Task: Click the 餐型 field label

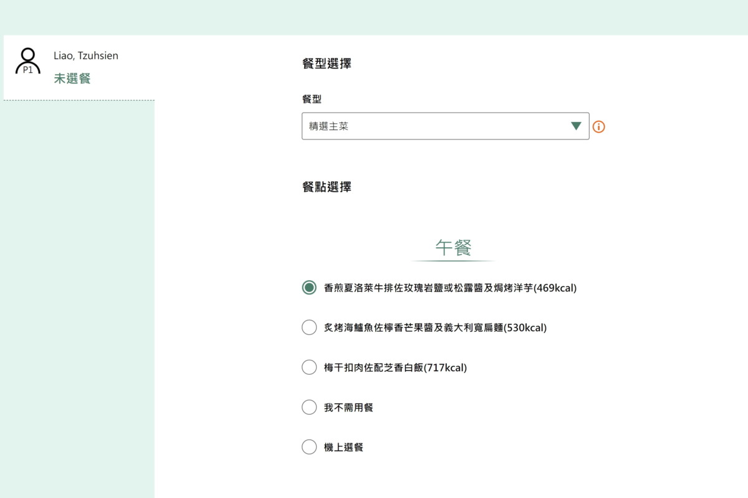Action: click(312, 99)
